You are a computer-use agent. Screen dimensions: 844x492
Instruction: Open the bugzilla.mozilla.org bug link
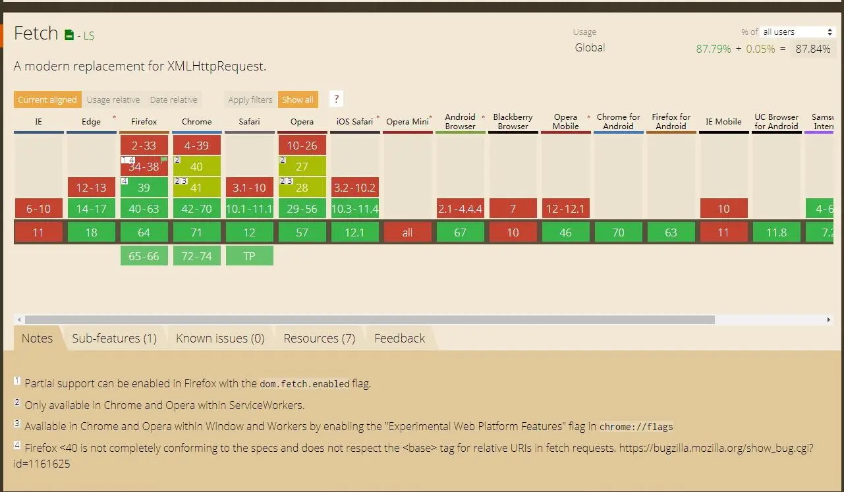(414, 456)
